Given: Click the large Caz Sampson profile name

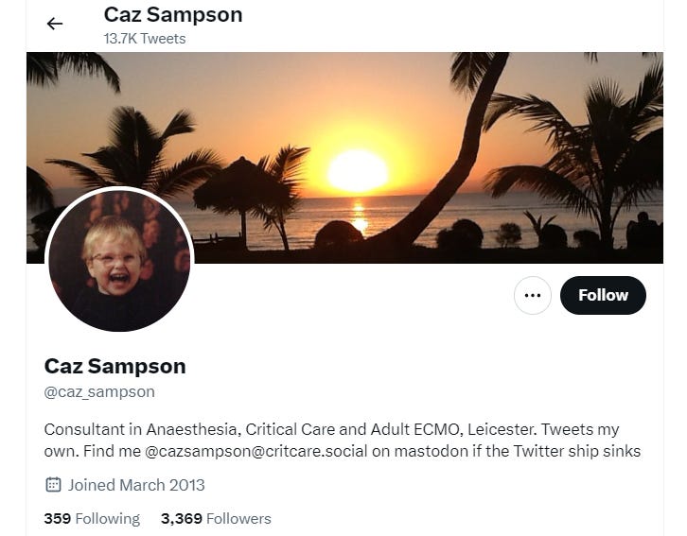Looking at the screenshot, I should 114,366.
